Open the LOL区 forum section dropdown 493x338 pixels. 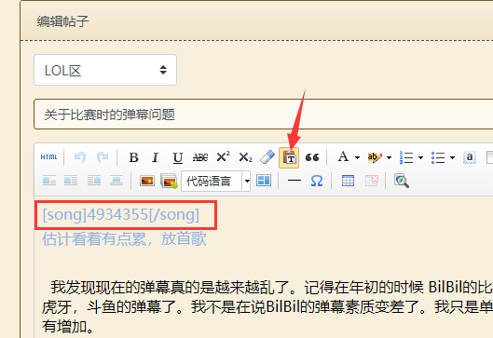105,70
